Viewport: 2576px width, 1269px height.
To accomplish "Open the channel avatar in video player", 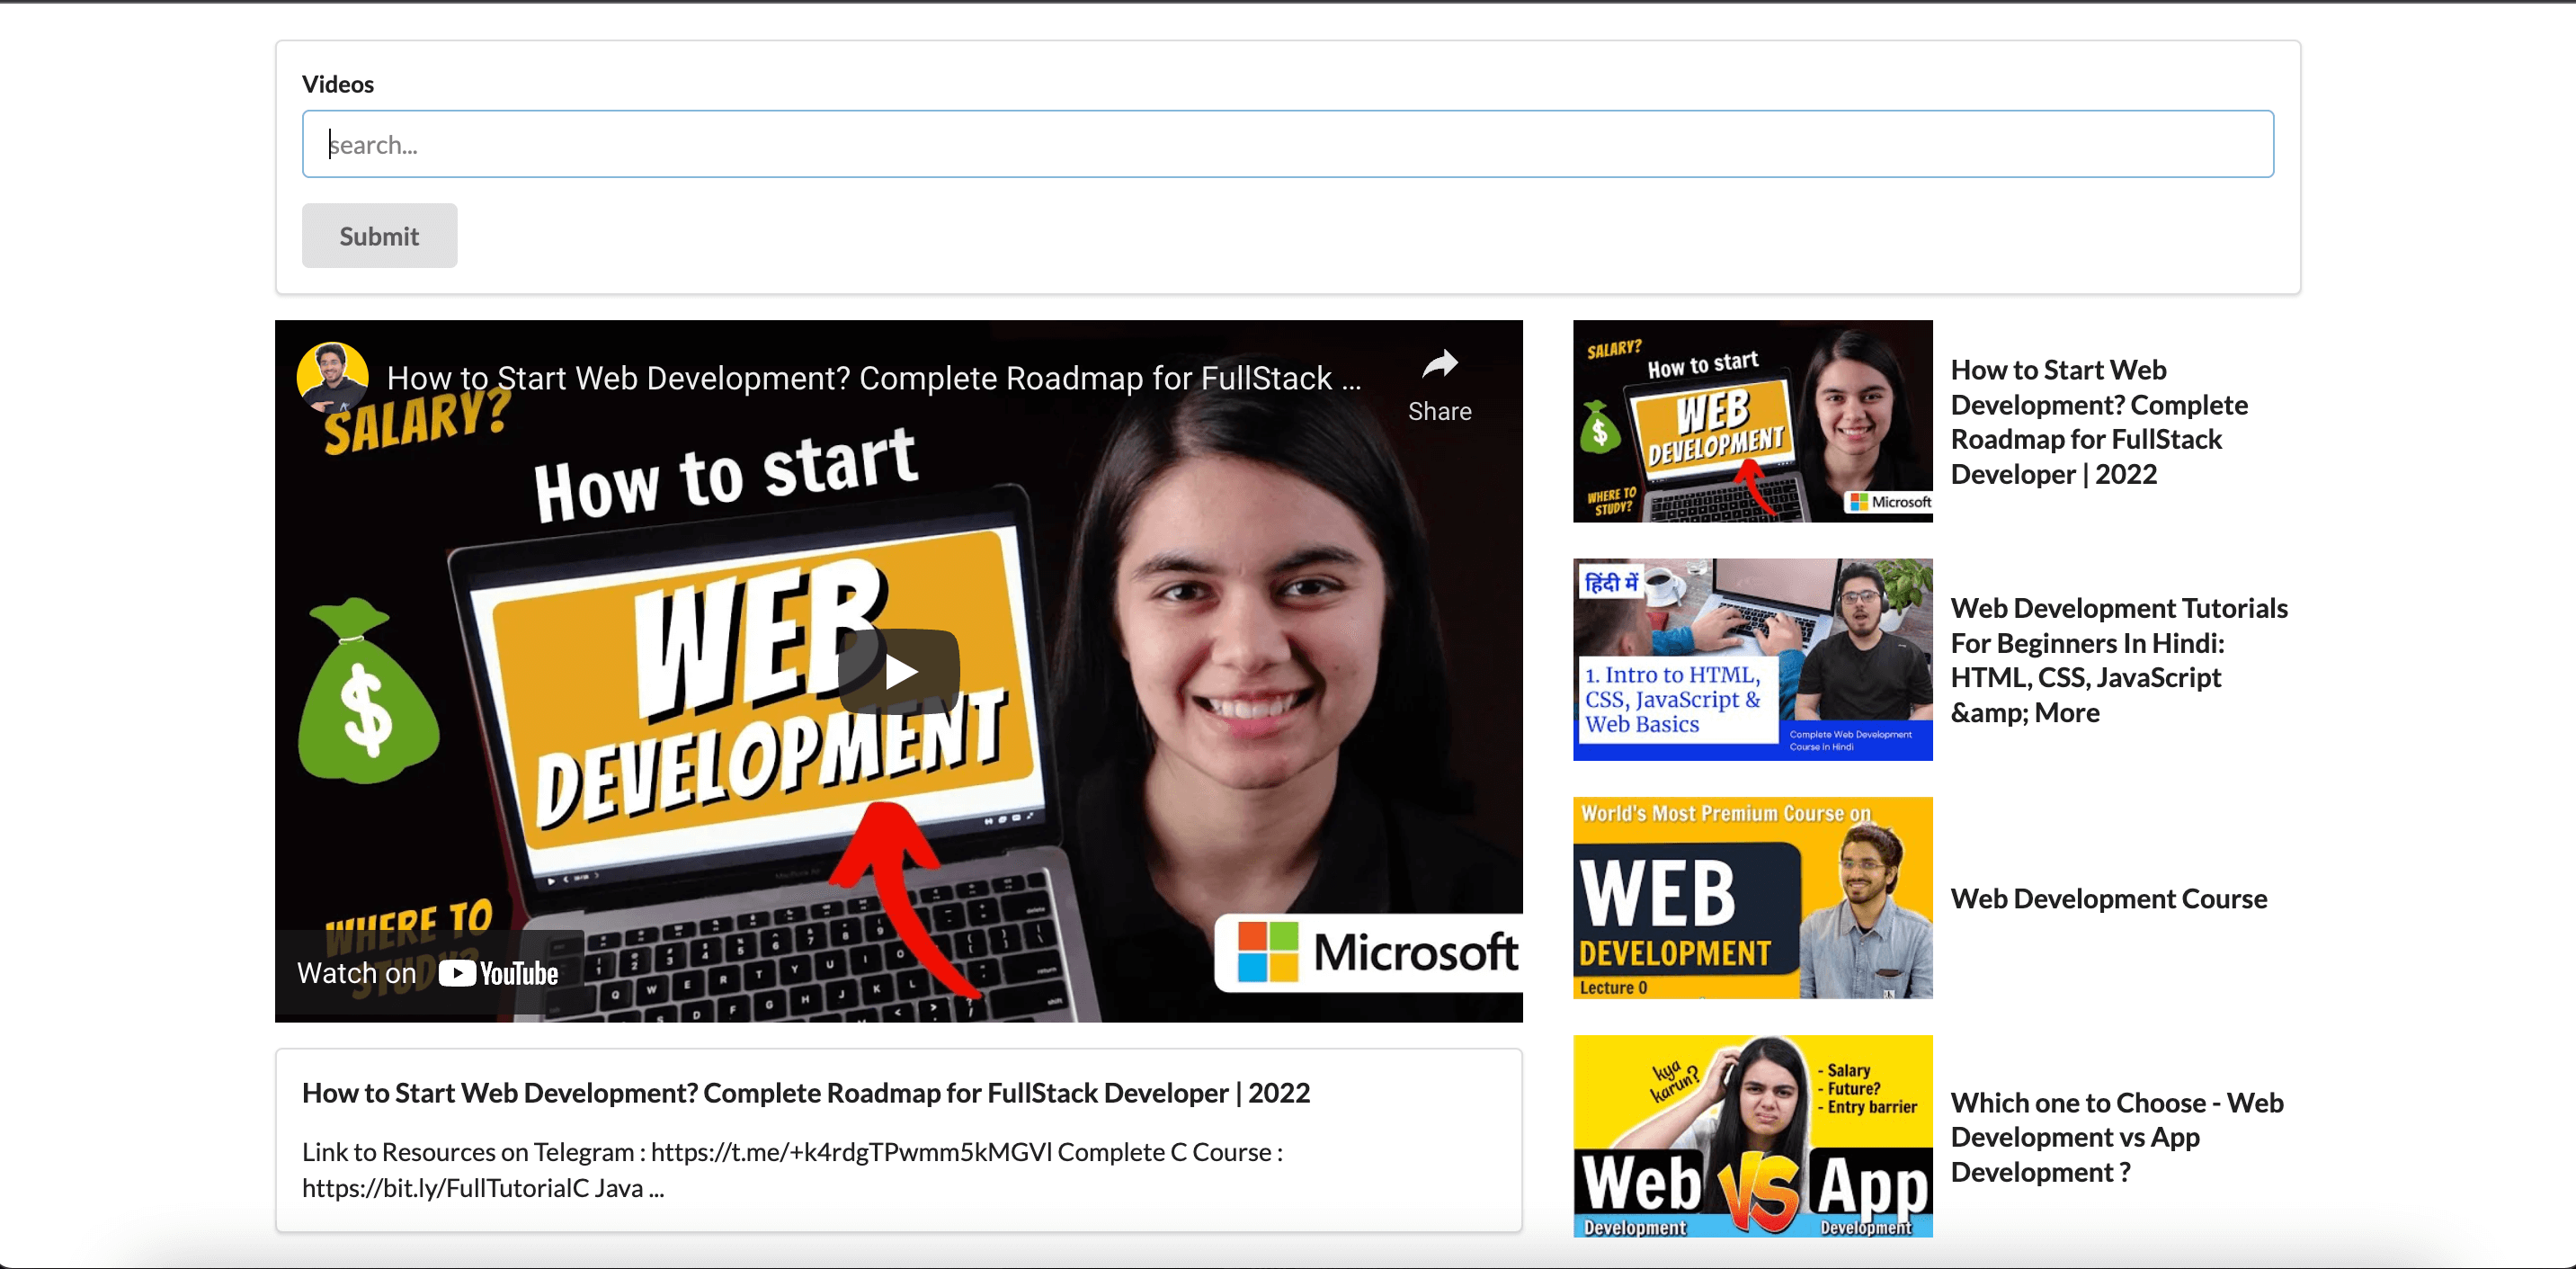I will pyautogui.click(x=333, y=377).
